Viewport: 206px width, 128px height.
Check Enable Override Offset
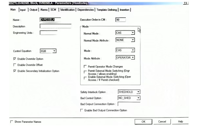[x=15, y=65]
